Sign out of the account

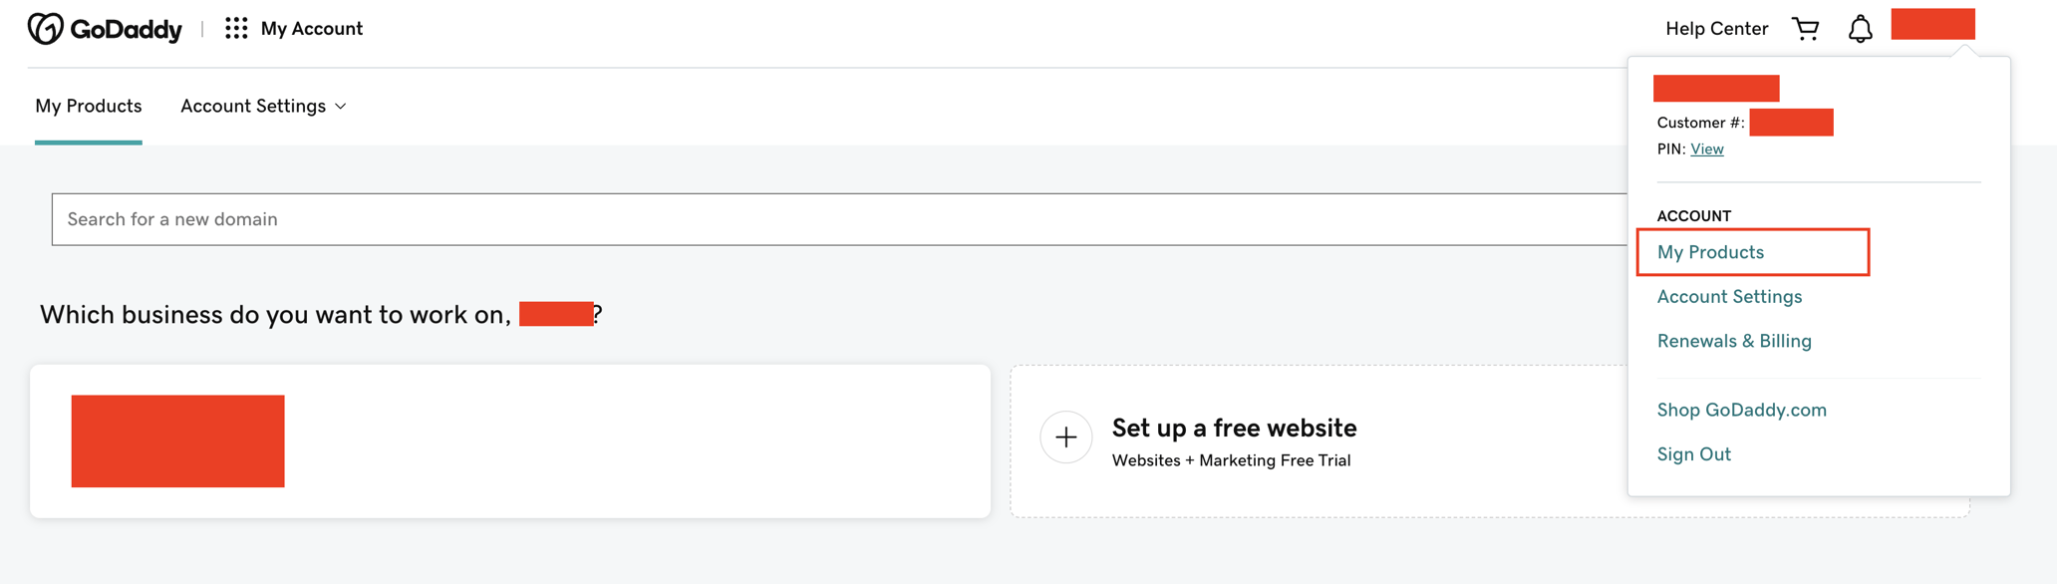(1693, 453)
